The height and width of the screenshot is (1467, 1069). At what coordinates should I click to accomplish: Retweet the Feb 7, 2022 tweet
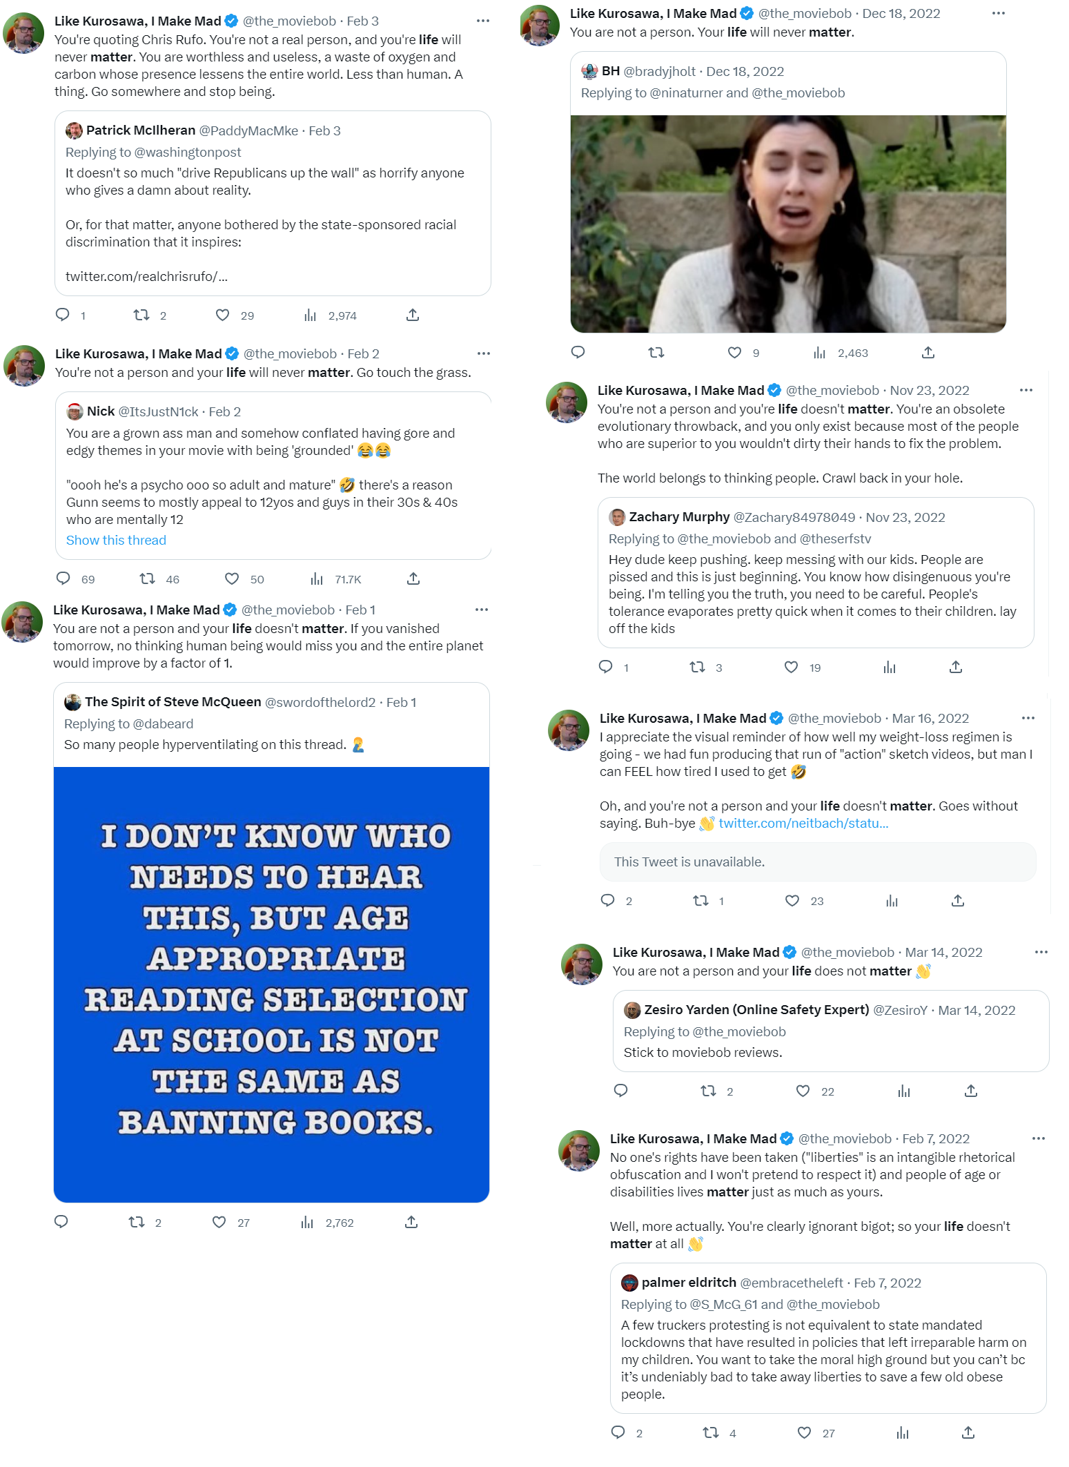710,1432
